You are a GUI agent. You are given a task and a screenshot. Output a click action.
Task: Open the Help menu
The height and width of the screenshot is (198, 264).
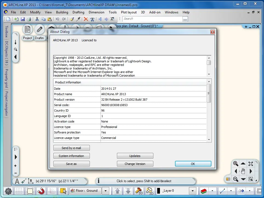(x=186, y=12)
